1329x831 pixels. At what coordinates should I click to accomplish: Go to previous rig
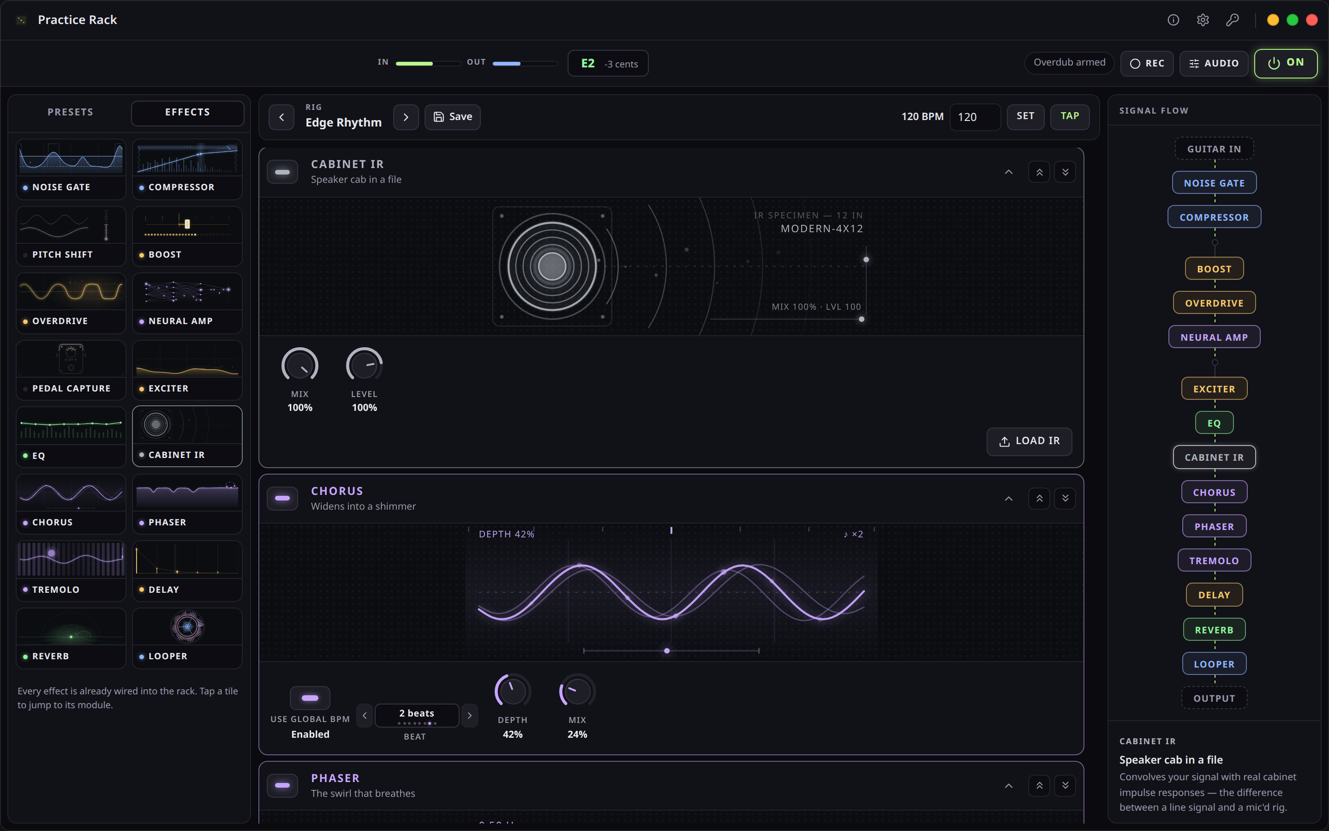(282, 117)
